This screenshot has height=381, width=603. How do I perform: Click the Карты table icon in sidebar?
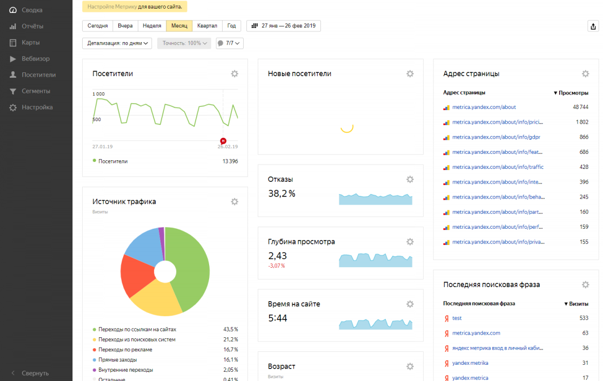tap(13, 43)
